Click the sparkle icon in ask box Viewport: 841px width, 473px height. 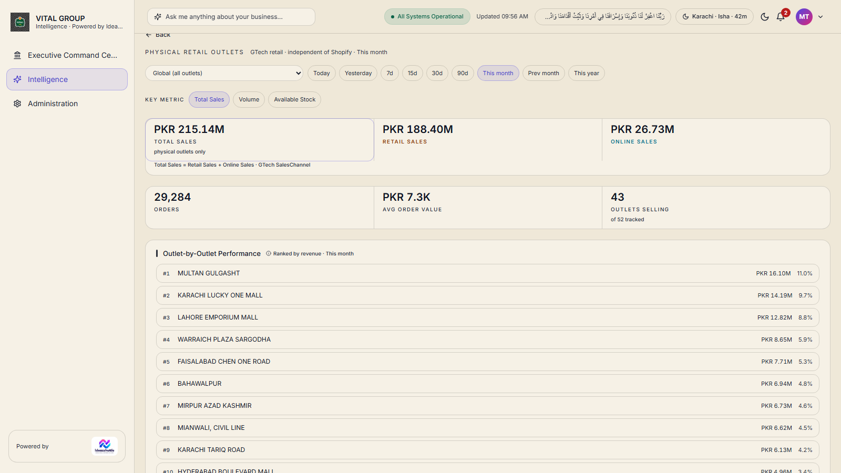click(x=158, y=17)
